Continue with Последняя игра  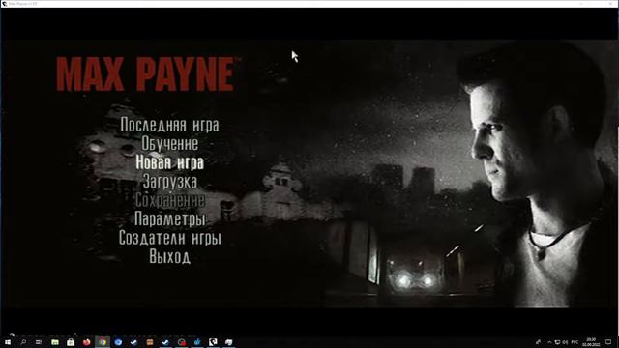[x=169, y=125]
